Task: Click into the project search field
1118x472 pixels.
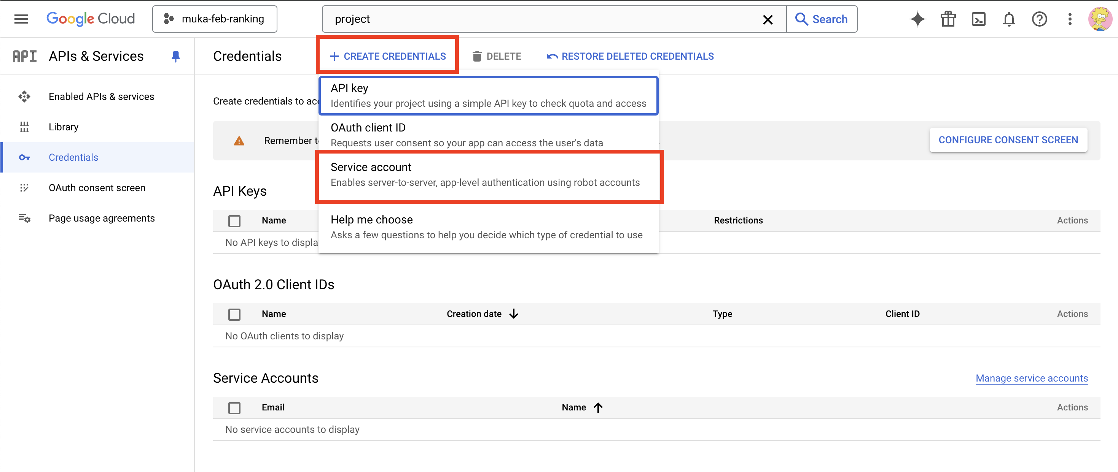Action: [x=543, y=19]
